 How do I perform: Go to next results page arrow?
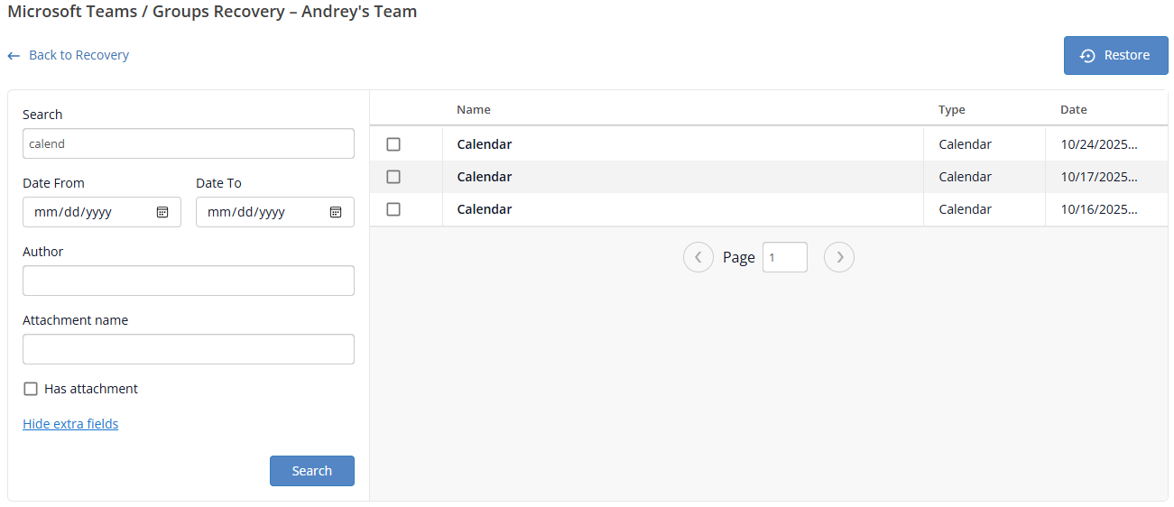coord(839,257)
